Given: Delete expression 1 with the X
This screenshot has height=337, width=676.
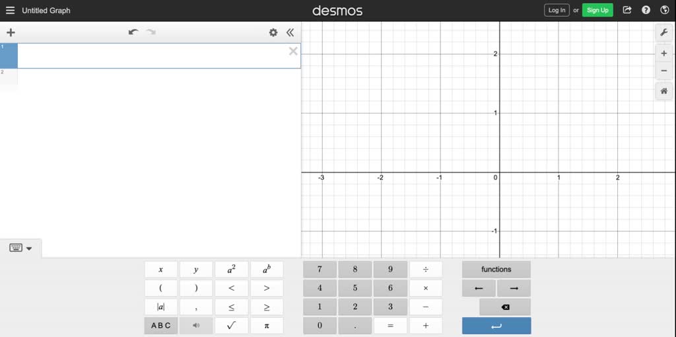Looking at the screenshot, I should click(293, 52).
